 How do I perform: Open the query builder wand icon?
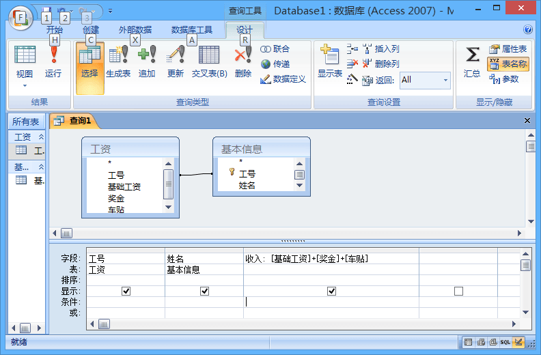(x=352, y=79)
